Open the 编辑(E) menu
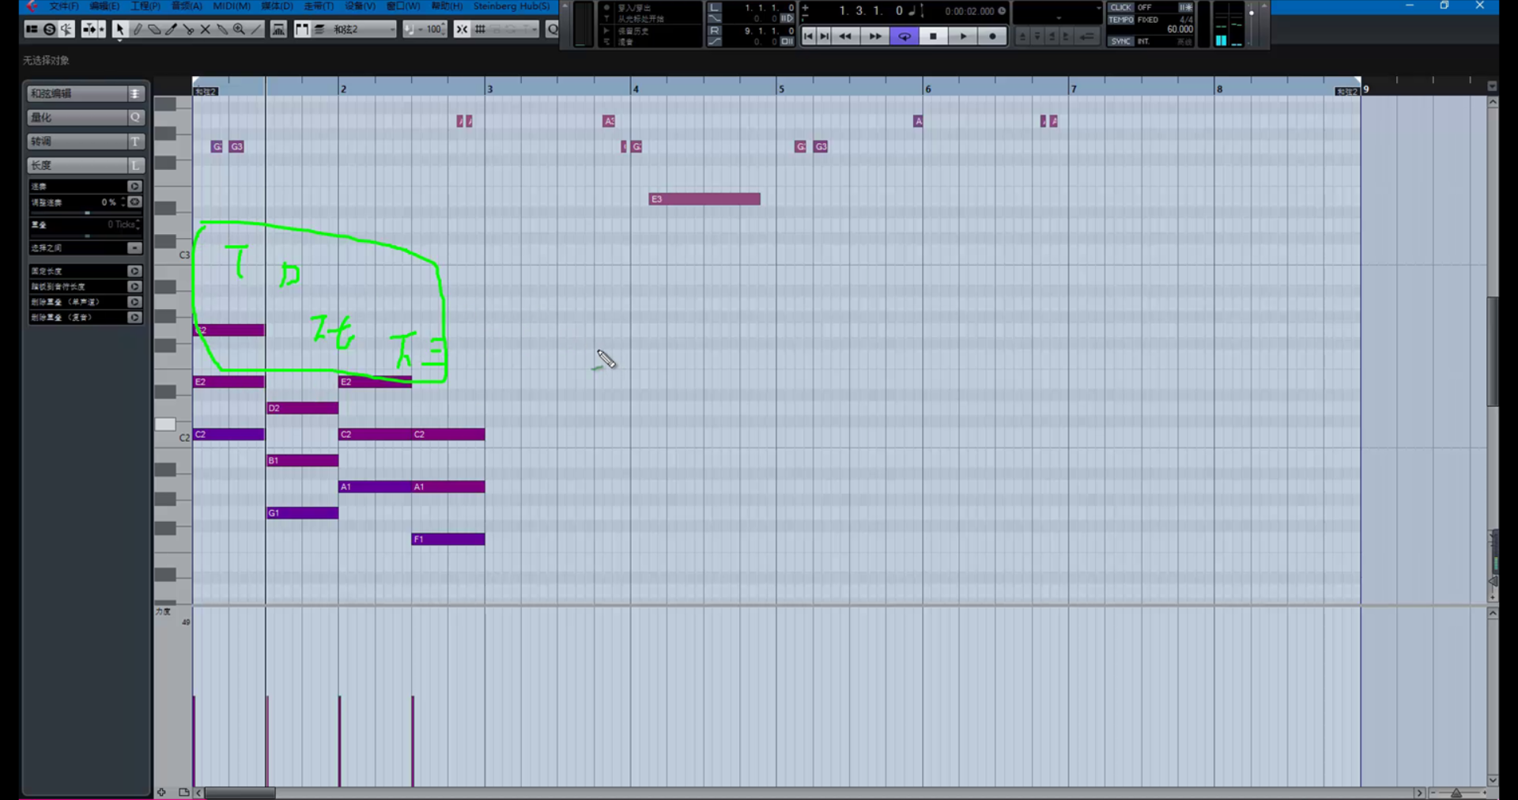 [104, 6]
